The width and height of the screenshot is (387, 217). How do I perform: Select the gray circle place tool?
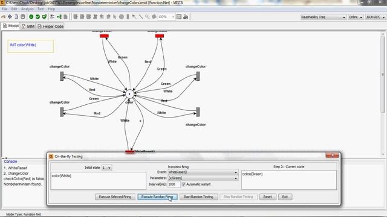click(122, 17)
